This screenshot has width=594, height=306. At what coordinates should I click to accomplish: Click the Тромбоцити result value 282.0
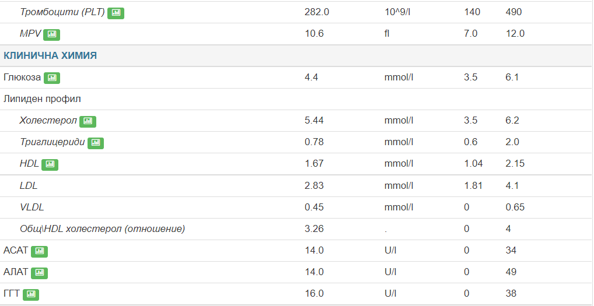(317, 12)
